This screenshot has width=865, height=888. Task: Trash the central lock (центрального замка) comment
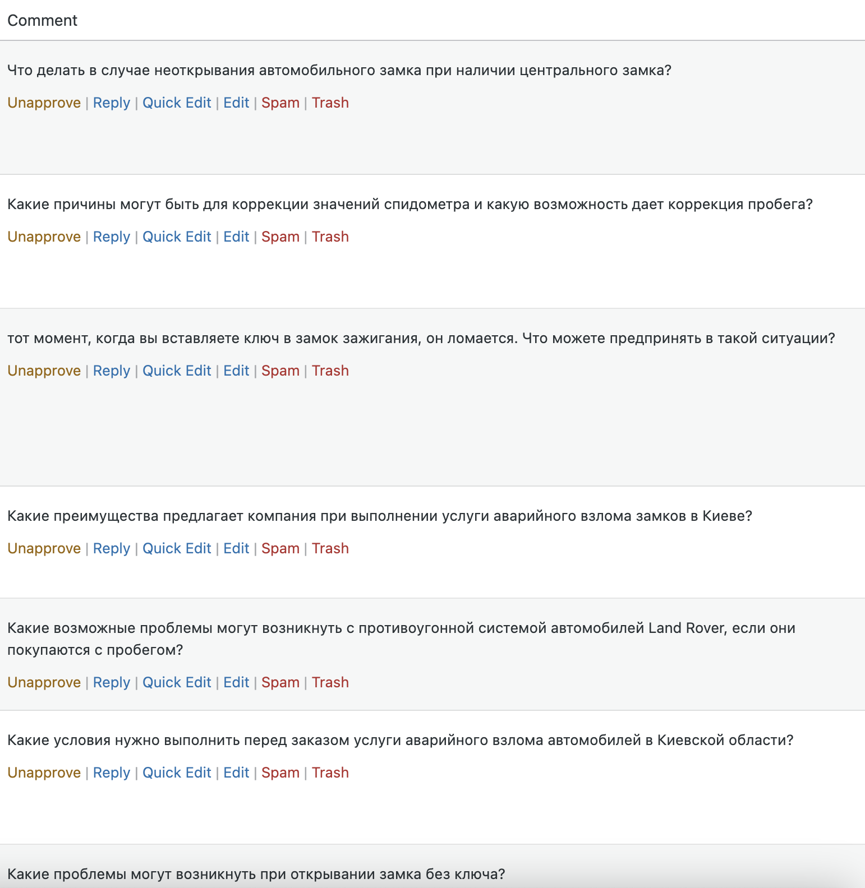tap(330, 103)
